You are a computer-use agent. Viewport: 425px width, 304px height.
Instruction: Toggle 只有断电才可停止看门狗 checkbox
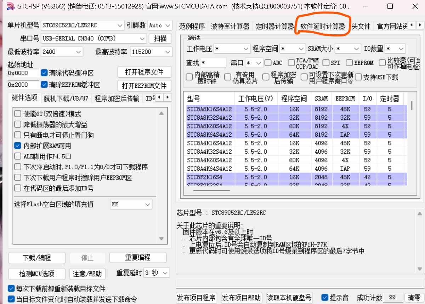[18, 135]
